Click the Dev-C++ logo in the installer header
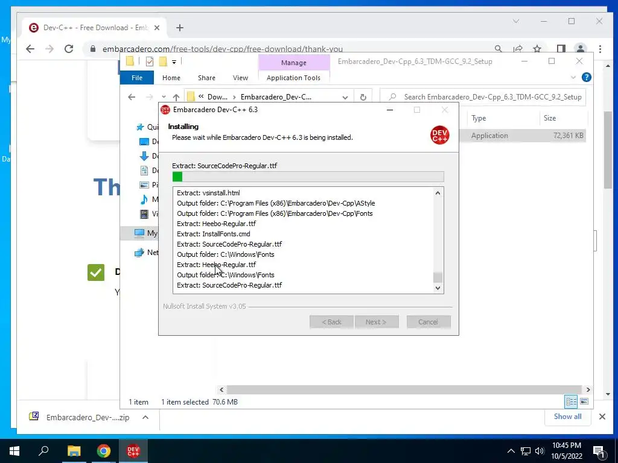This screenshot has width=618, height=463. [x=439, y=135]
